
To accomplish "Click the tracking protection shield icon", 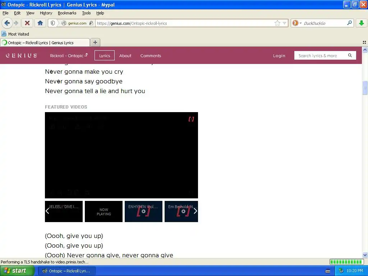I will [x=53, y=23].
